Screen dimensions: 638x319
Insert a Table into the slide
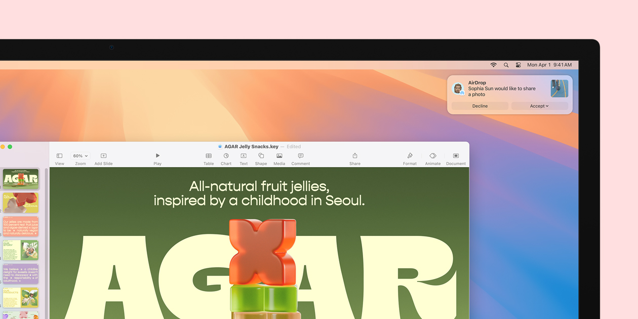click(x=208, y=158)
